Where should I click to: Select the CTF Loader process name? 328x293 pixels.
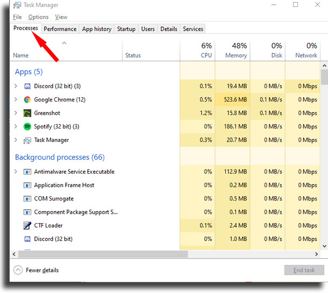pyautogui.click(x=48, y=225)
